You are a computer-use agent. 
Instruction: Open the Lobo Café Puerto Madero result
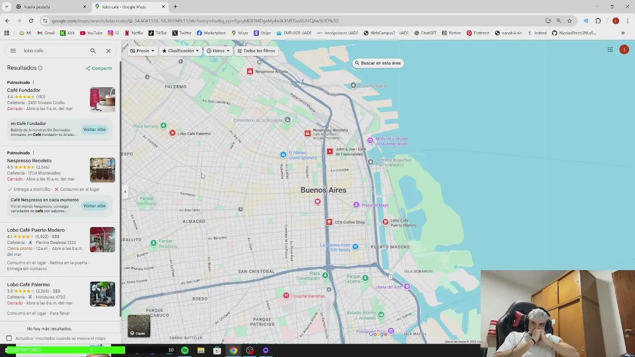pyautogui.click(x=36, y=230)
